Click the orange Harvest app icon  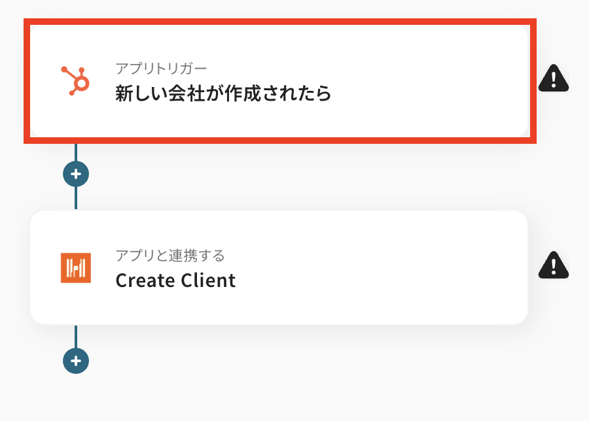[x=76, y=267]
